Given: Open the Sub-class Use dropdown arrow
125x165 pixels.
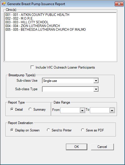Looking at the screenshot, I should point(96,81).
